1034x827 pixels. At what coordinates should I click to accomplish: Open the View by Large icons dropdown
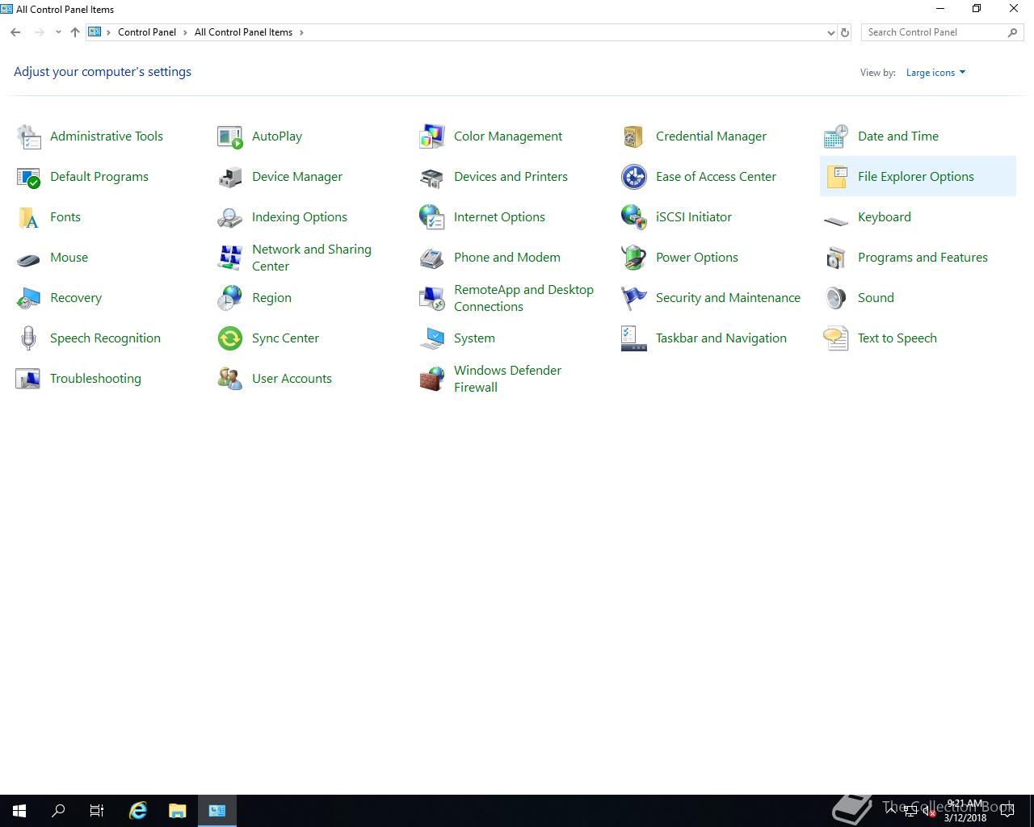935,73
